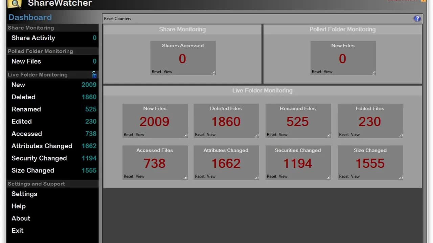Image resolution: width=433 pixels, height=243 pixels.
Task: View the Polled Folder New Files list
Action: [x=328, y=72]
